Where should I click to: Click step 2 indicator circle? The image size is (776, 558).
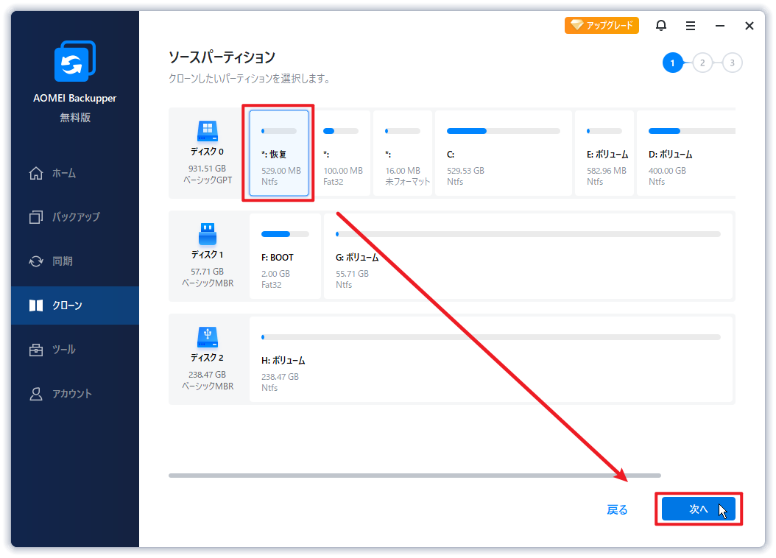tap(702, 63)
